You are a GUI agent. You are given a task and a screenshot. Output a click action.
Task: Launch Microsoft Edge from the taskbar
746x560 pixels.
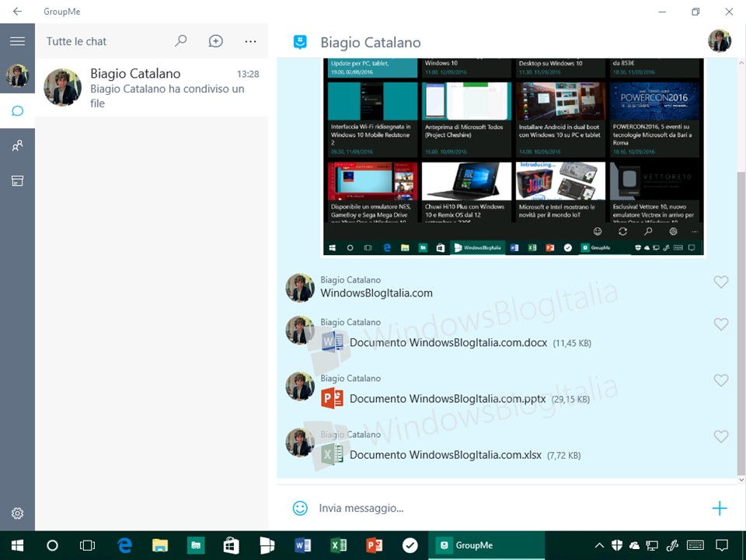pos(124,545)
